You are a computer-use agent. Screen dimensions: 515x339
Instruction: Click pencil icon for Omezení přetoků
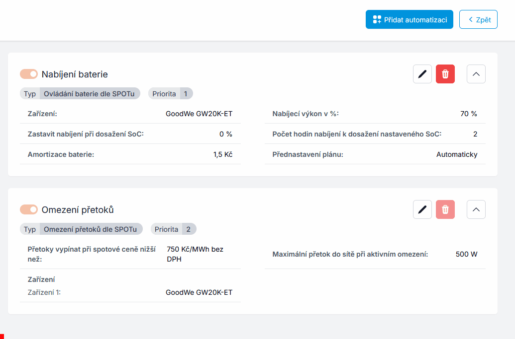point(422,209)
